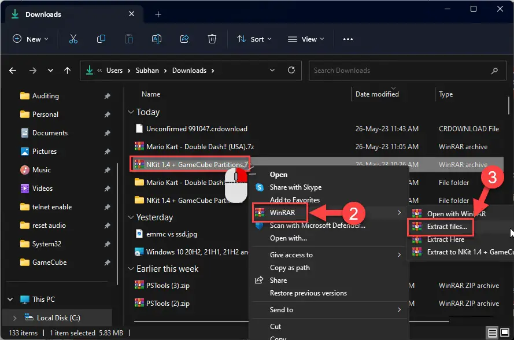
Task: Expand address bar history dropdown
Action: tap(272, 70)
